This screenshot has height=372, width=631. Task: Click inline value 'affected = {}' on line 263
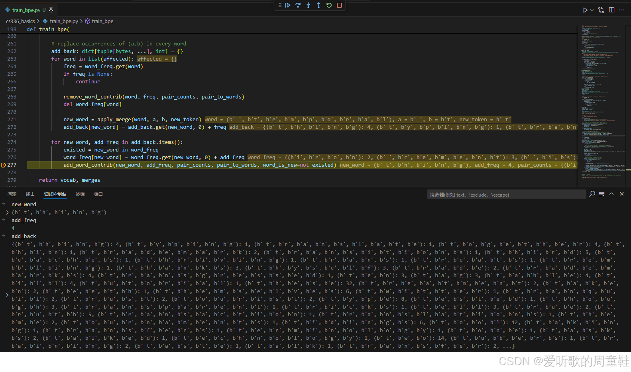157,59
